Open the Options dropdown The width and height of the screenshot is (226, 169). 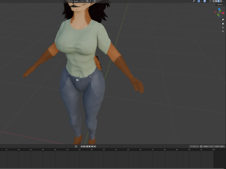point(221,5)
